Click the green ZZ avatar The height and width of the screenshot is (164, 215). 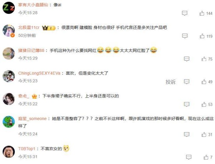click(9, 8)
